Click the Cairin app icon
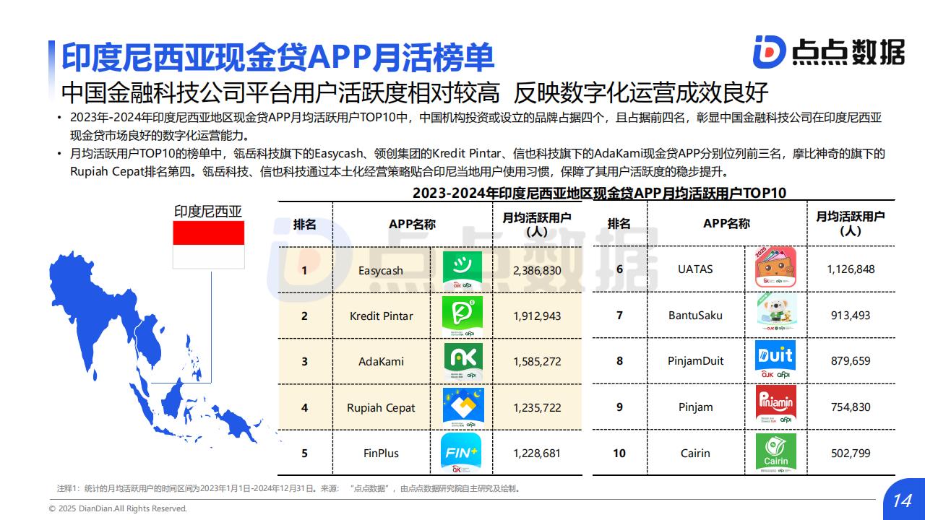925x520 pixels. tap(776, 453)
